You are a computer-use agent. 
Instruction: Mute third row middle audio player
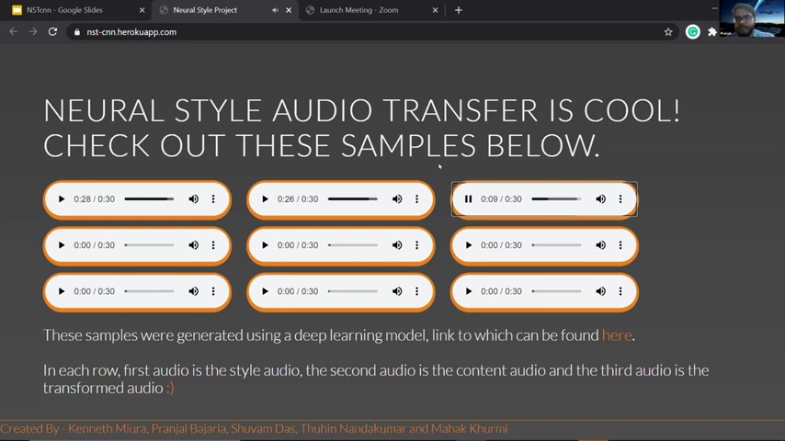coord(397,291)
